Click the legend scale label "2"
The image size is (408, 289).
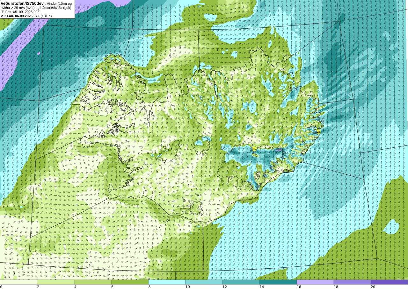pos(38,287)
